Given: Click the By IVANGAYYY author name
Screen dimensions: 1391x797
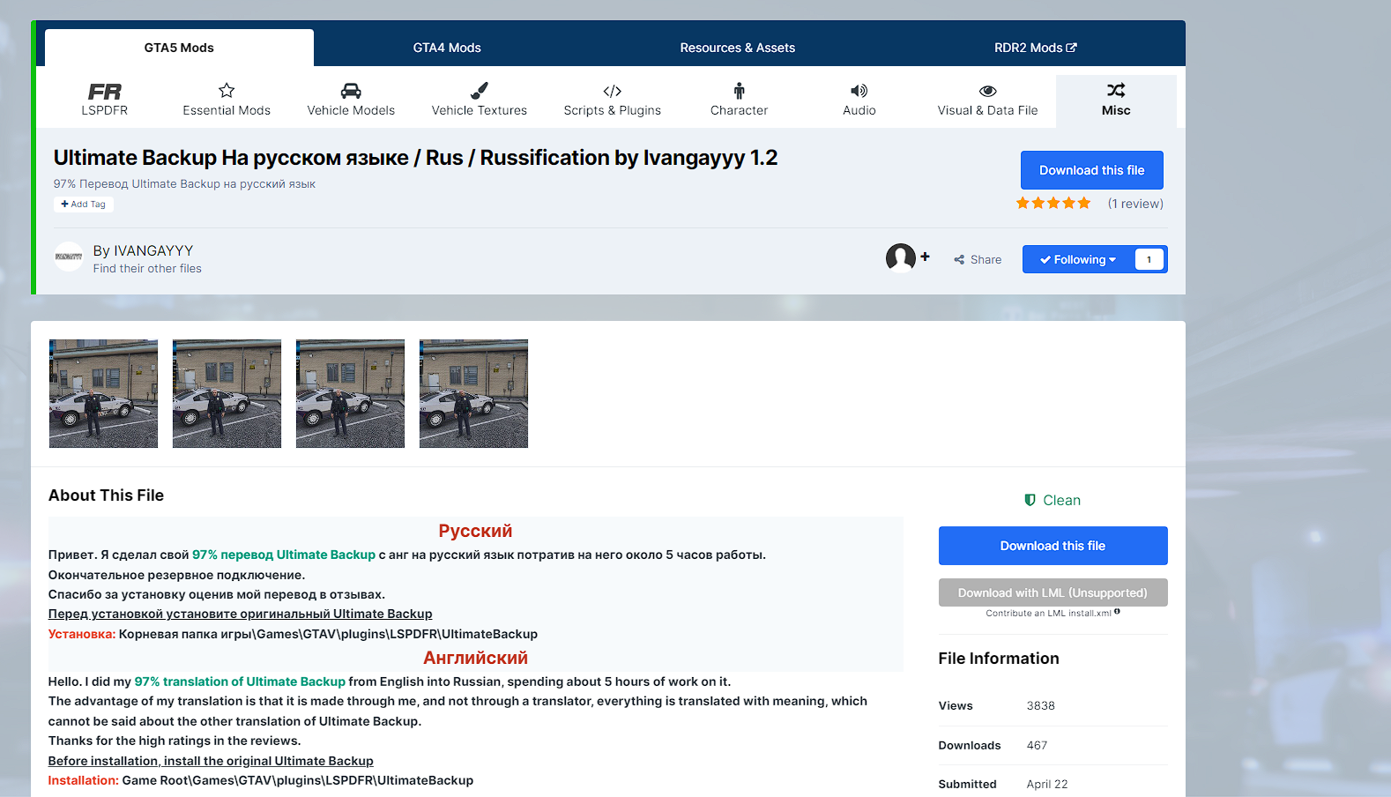Looking at the screenshot, I should 143,250.
